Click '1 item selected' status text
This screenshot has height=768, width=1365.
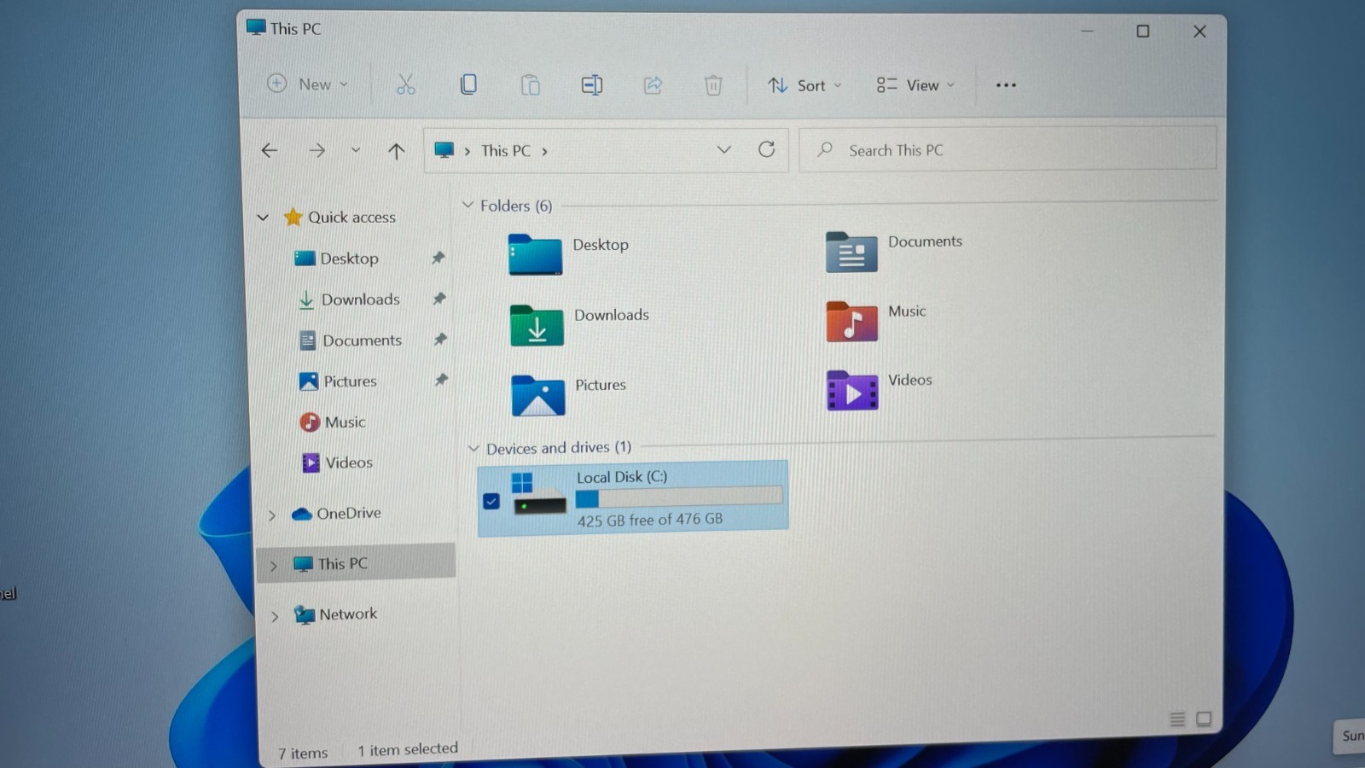pos(408,749)
